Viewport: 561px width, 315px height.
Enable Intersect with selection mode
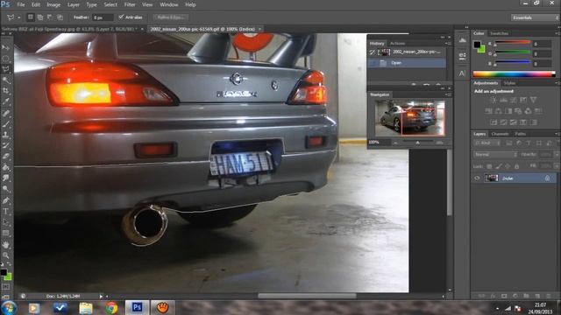[60, 17]
